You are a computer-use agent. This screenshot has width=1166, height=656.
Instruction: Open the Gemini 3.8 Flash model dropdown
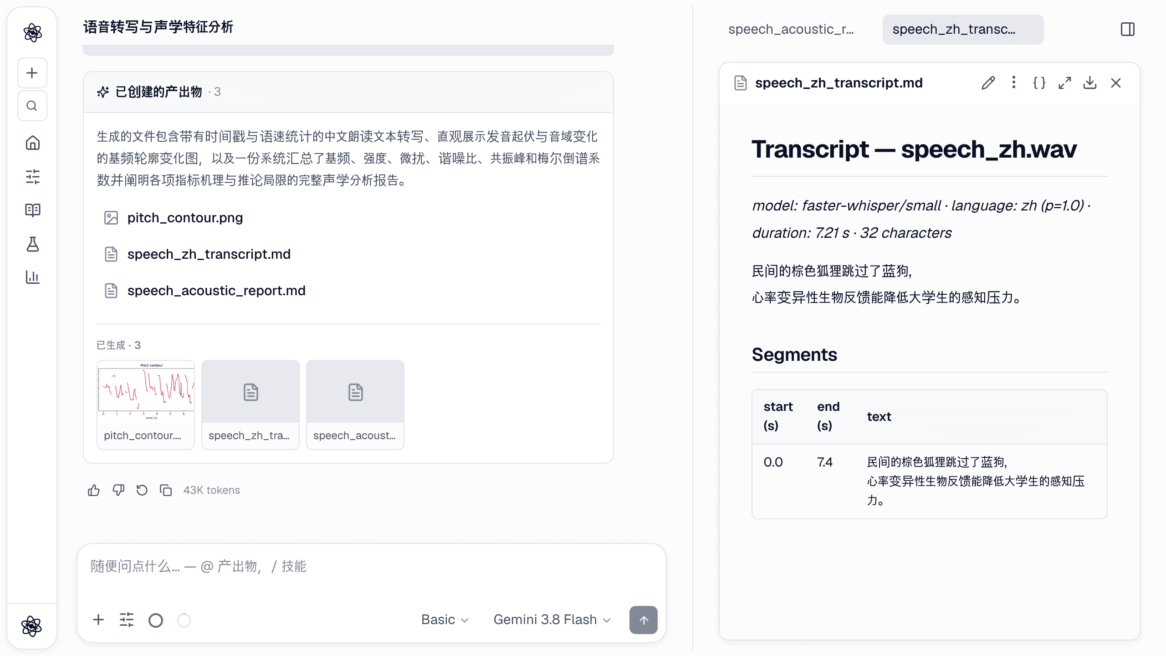tap(552, 620)
